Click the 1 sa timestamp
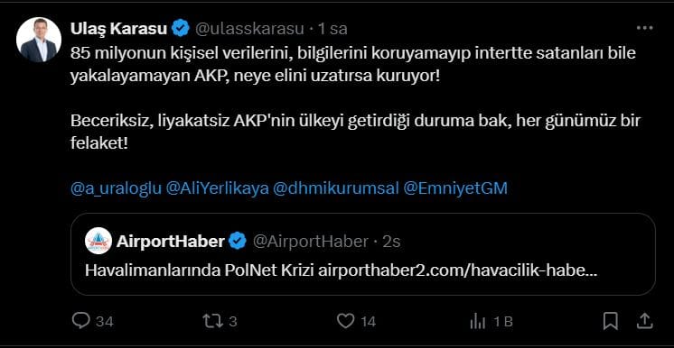 (x=332, y=29)
